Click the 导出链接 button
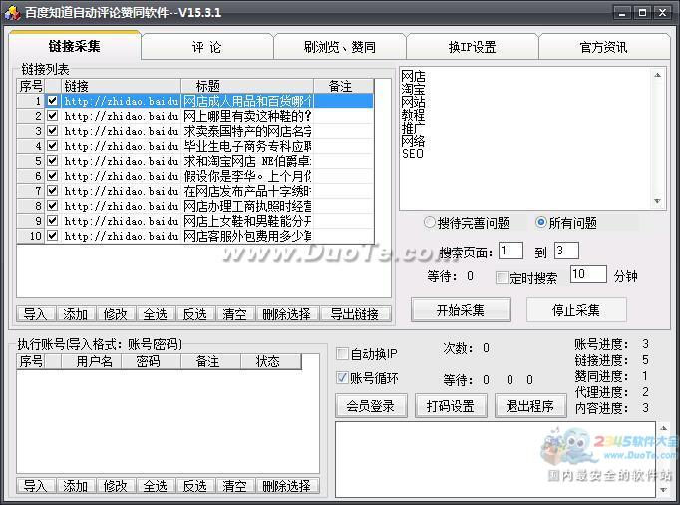The height and width of the screenshot is (505, 680). (355, 314)
